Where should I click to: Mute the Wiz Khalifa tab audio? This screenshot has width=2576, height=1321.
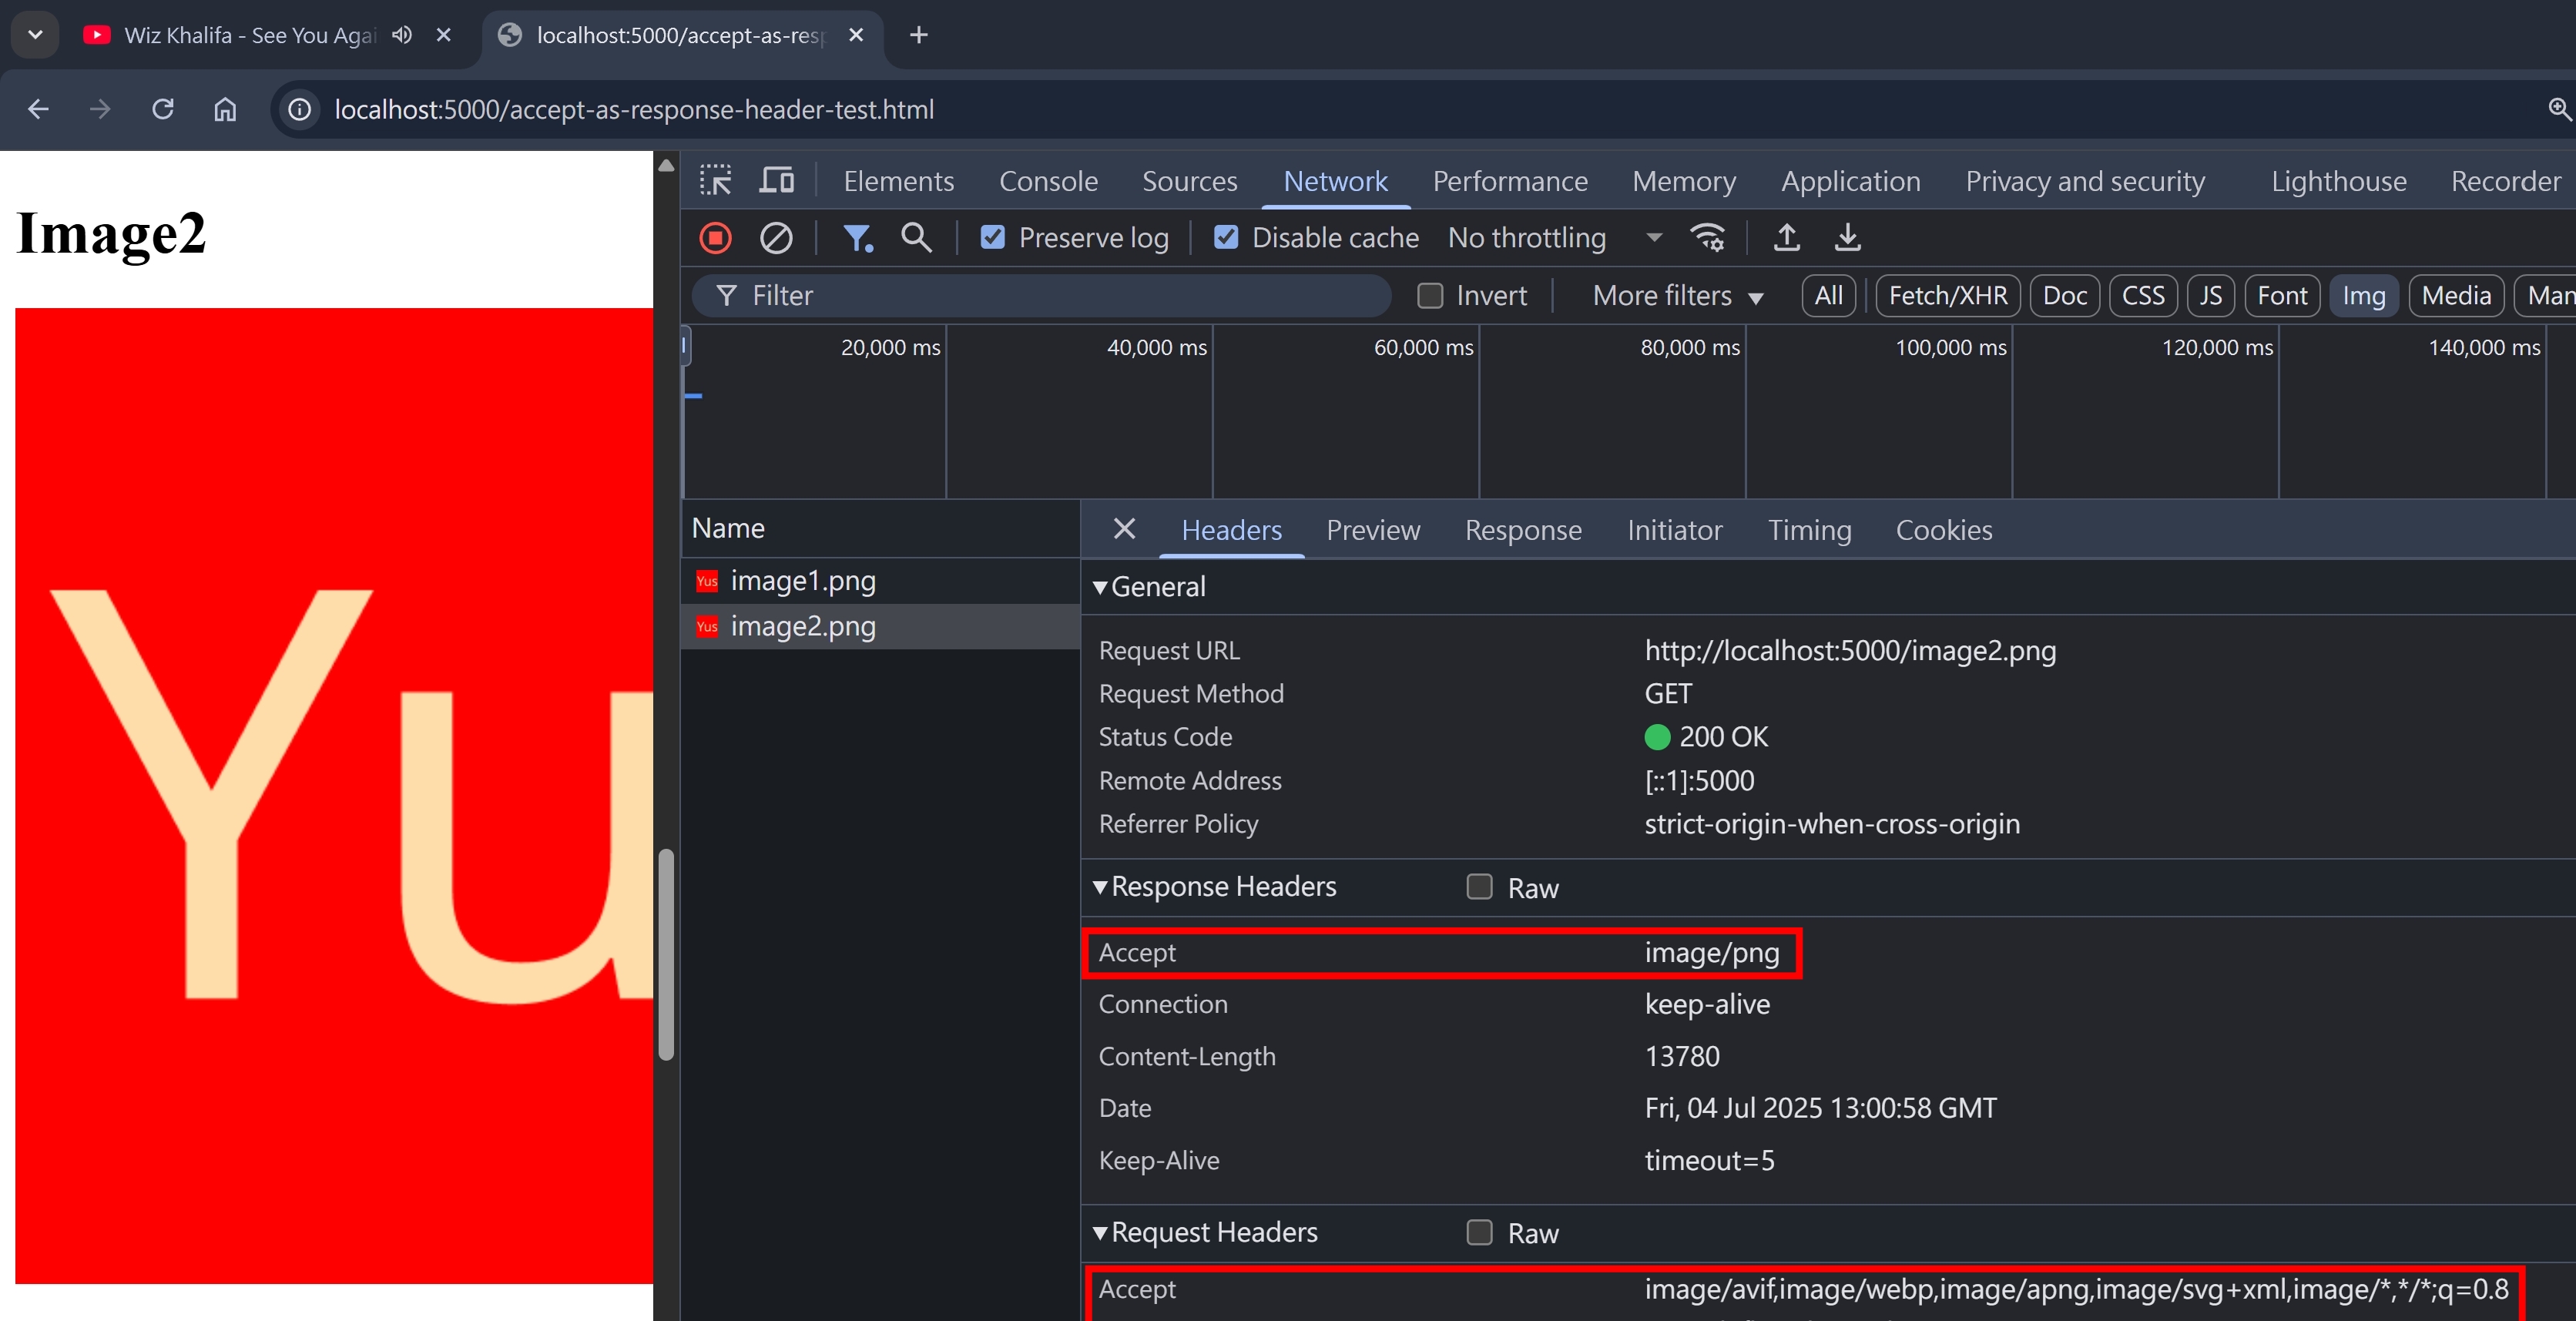click(x=402, y=35)
